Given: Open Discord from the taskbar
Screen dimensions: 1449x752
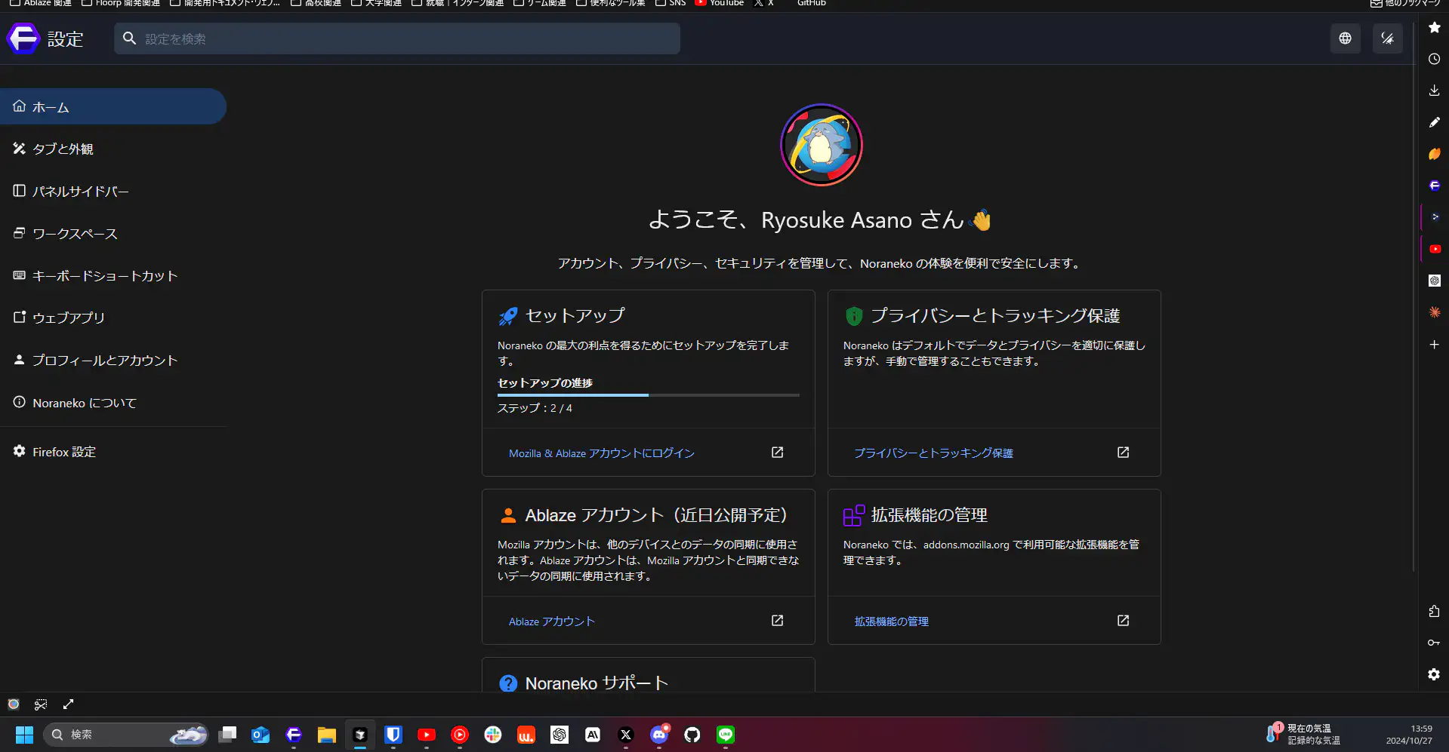Looking at the screenshot, I should pos(659,735).
